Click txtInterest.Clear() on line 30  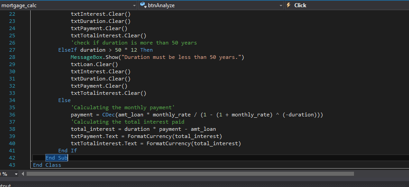[x=101, y=71]
